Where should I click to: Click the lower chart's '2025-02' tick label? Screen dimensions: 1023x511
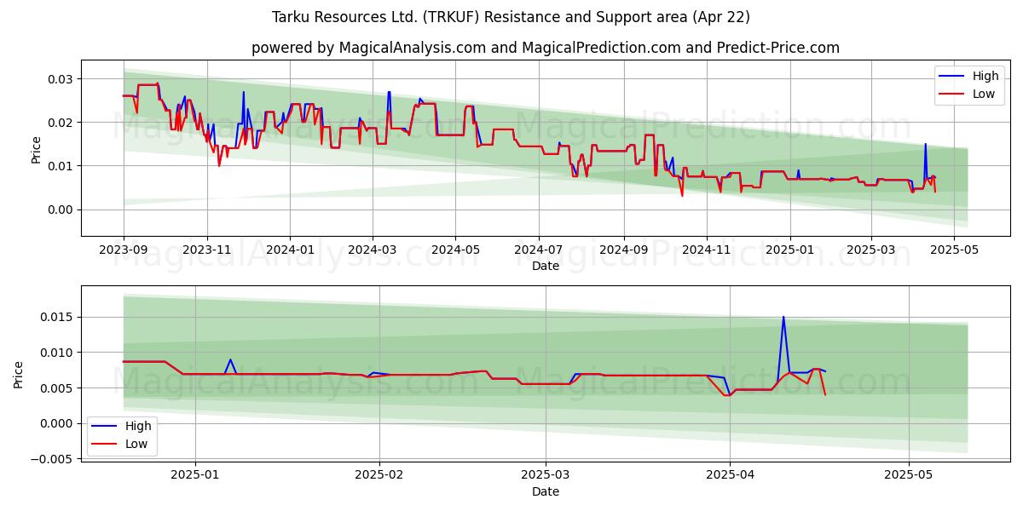(x=379, y=474)
